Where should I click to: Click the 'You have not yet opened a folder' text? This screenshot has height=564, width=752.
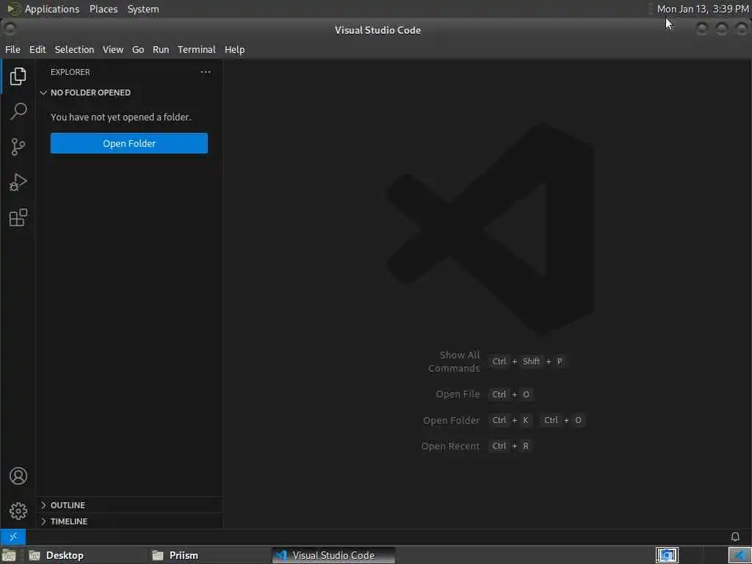(x=121, y=117)
